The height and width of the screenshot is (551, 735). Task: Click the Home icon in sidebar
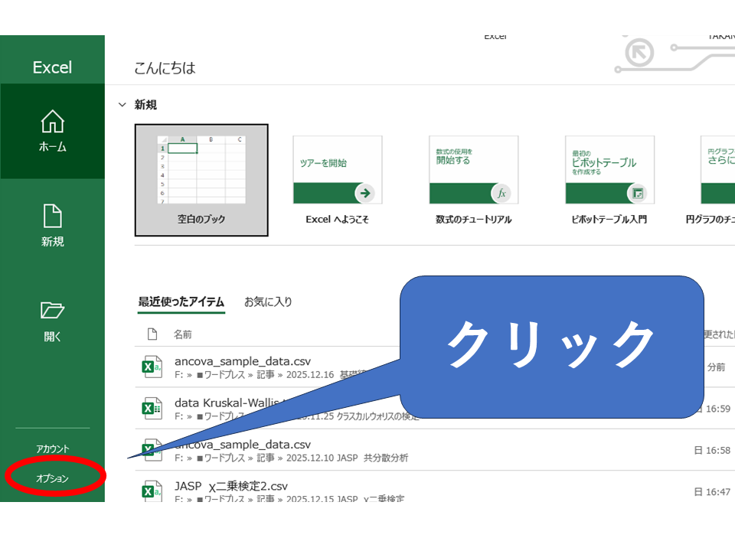coord(52,122)
